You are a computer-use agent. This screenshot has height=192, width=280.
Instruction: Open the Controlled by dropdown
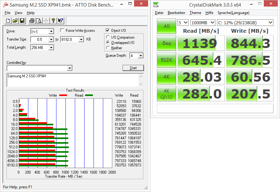tap(70, 68)
